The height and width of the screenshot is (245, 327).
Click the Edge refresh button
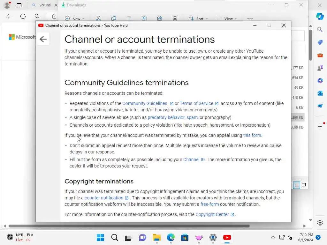(23, 16)
